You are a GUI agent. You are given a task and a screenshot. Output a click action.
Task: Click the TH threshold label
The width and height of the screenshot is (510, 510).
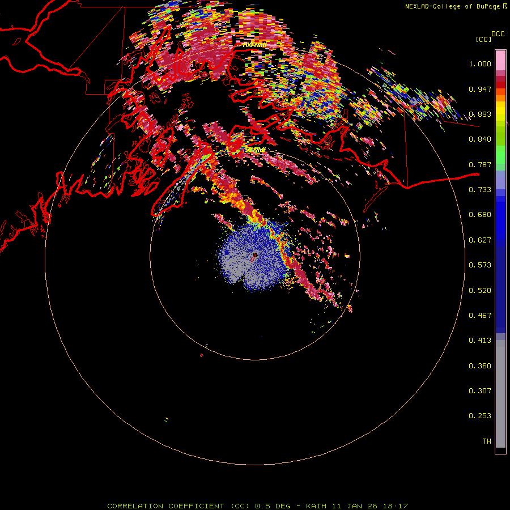[487, 441]
